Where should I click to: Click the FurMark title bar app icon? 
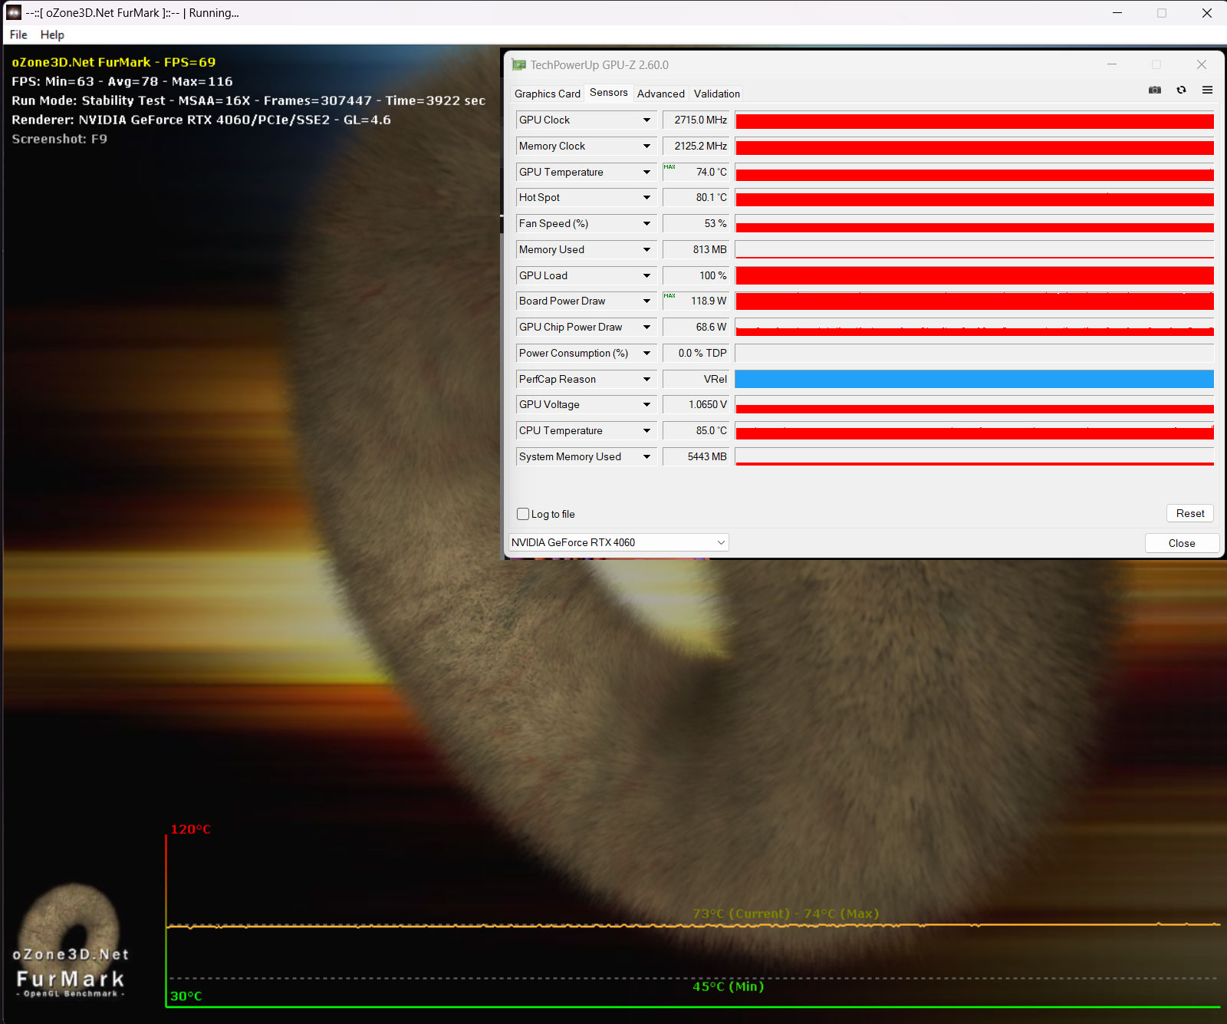click(14, 13)
